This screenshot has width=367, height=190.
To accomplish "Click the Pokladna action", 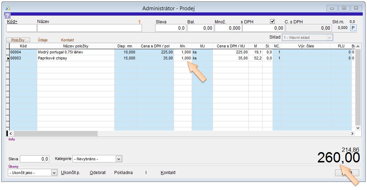I will [x=123, y=173].
